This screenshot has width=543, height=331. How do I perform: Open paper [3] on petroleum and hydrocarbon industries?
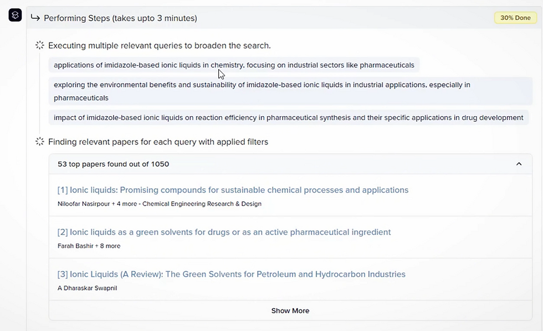pyautogui.click(x=231, y=274)
